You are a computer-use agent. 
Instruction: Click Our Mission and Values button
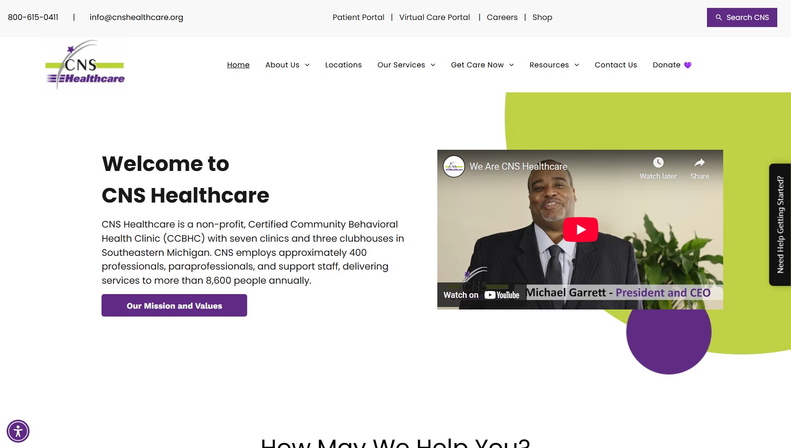[x=174, y=305]
